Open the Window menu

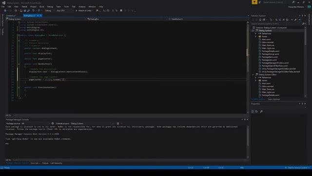pos(92,6)
